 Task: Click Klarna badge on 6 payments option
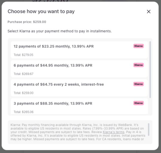click(138, 65)
